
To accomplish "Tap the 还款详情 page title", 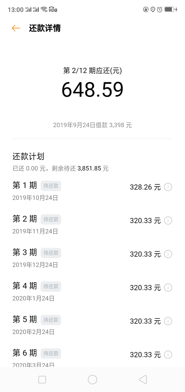I will 45,28.
